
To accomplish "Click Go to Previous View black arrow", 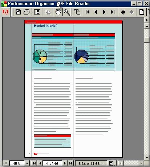I will pyautogui.click(x=123, y=12).
